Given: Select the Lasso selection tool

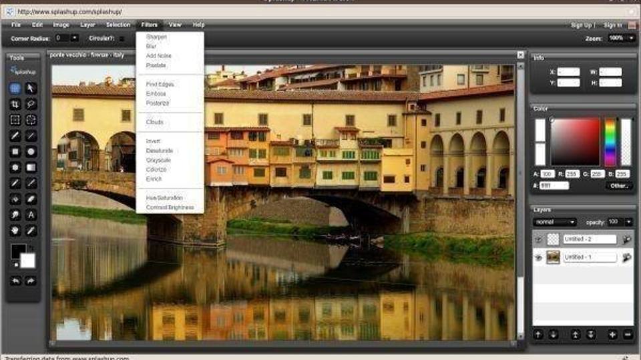Looking at the screenshot, I should [x=31, y=104].
